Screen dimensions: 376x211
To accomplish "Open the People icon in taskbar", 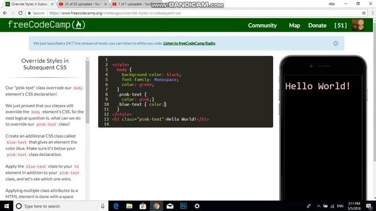I will click(308, 206).
